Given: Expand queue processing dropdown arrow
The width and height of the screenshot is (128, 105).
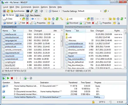Looking at the screenshot, I should pyautogui.click(x=28, y=78).
